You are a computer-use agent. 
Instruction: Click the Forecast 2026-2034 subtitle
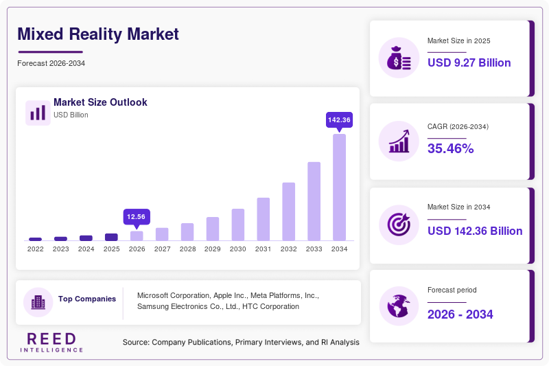click(51, 63)
